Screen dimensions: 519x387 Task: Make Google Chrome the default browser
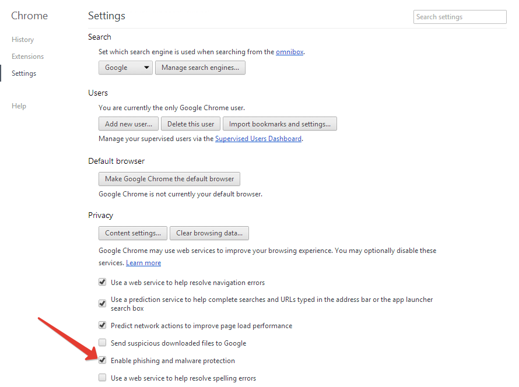pos(169,179)
